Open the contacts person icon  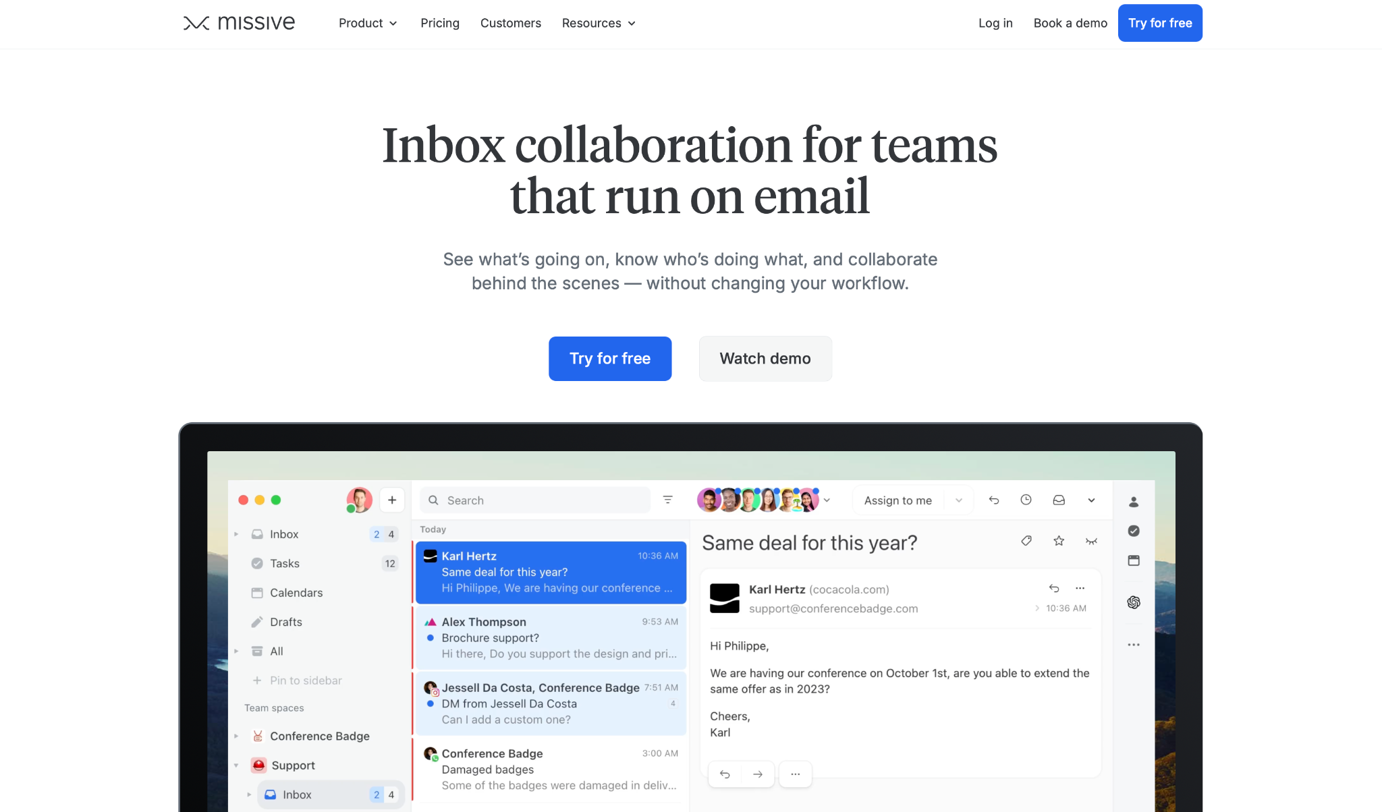click(1134, 502)
